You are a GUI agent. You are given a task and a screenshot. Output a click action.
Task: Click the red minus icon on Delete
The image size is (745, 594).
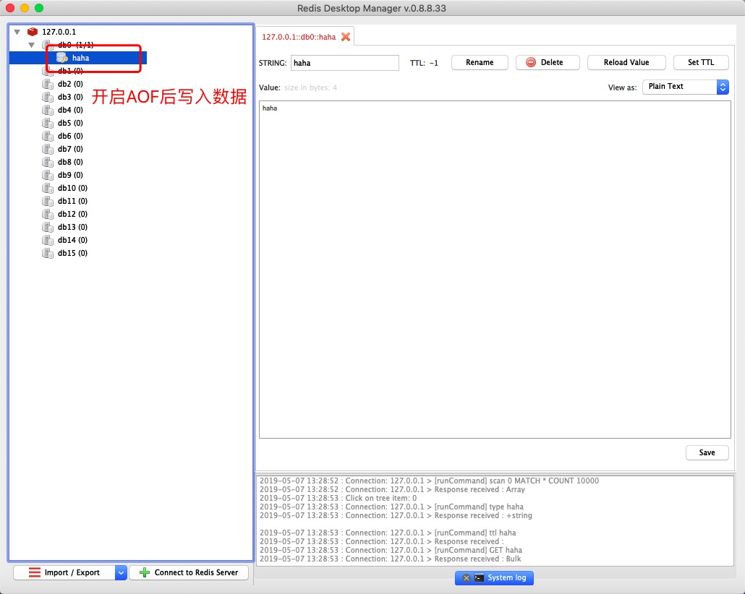[x=531, y=62]
